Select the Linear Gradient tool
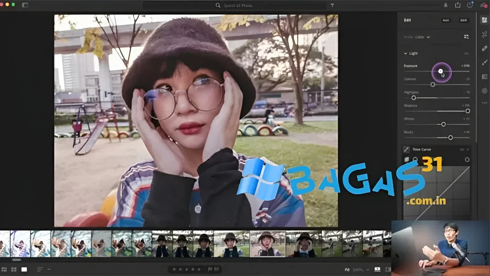The height and width of the screenshot is (276, 490). pos(484,77)
